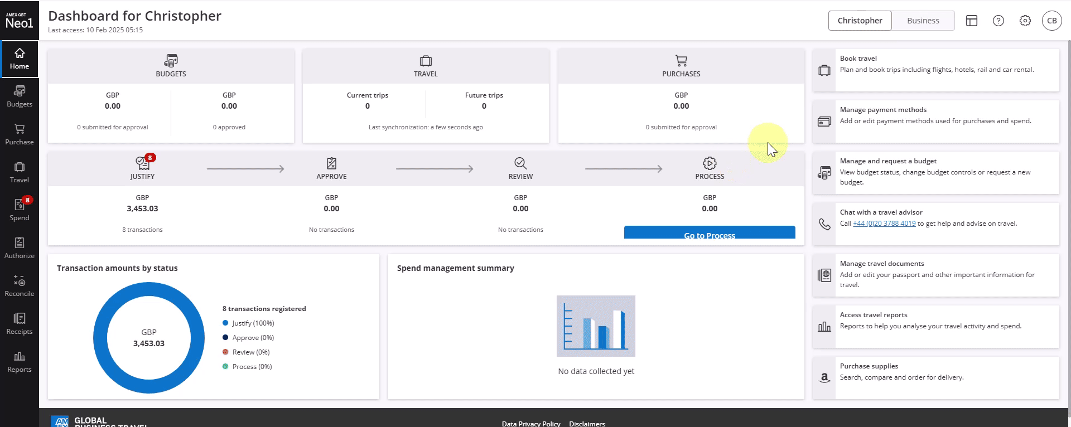This screenshot has height=427, width=1071.
Task: Click the Book travel suitcase icon
Action: pyautogui.click(x=824, y=70)
